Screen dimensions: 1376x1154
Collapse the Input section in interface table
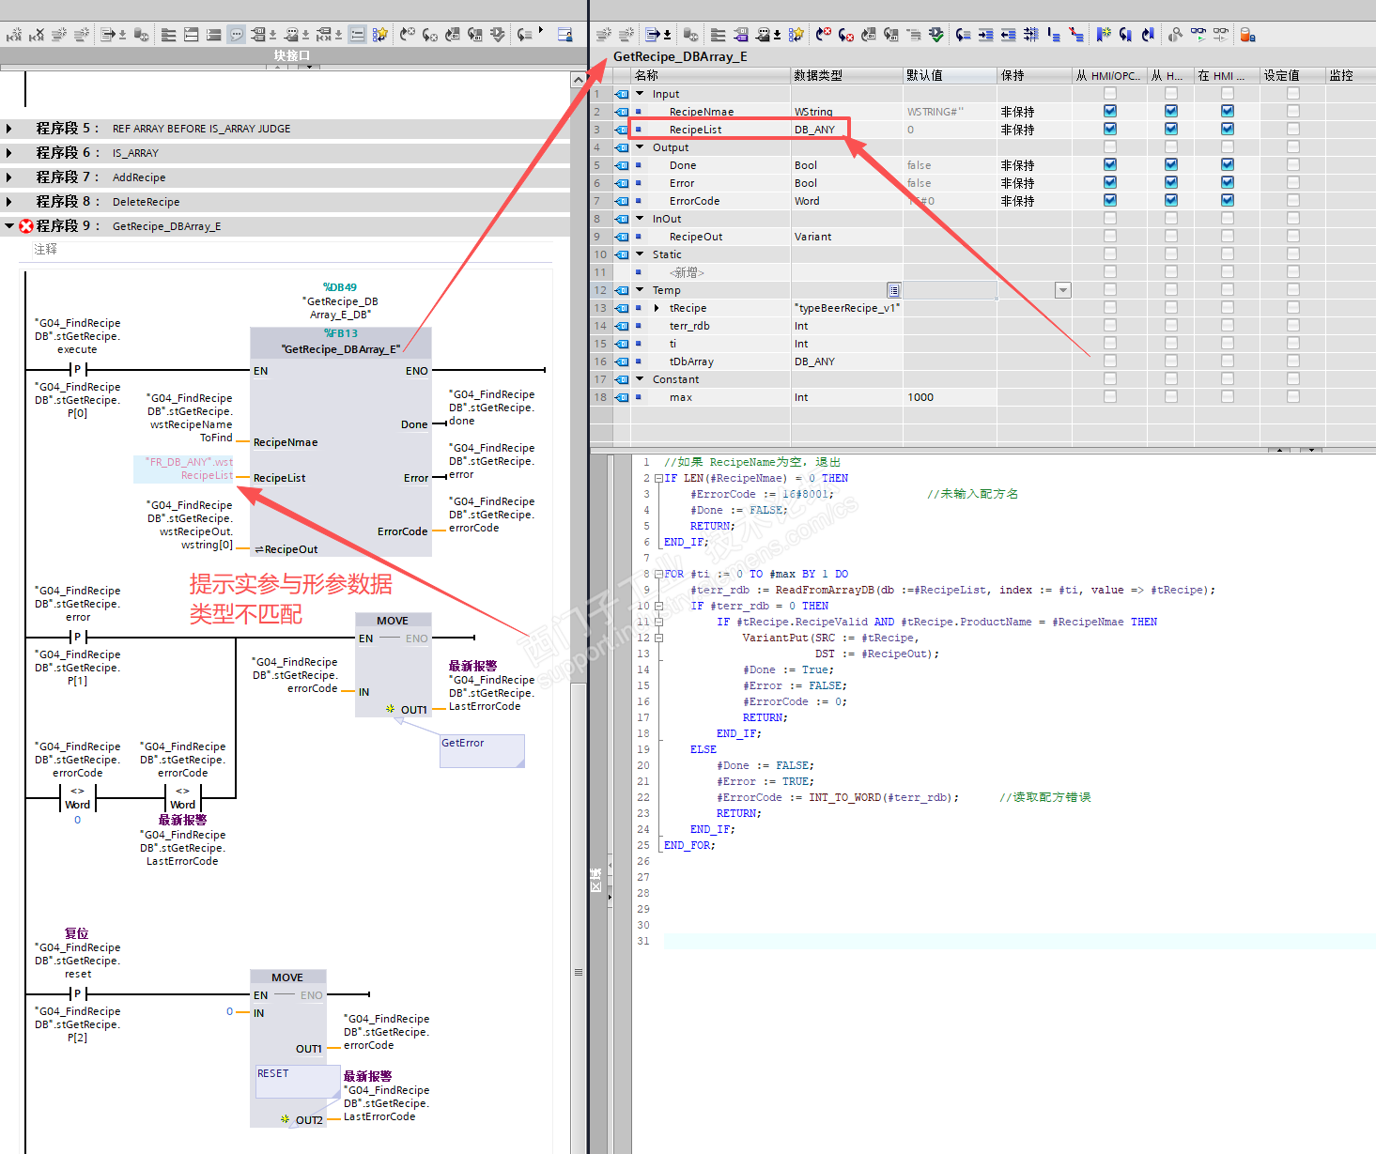click(640, 94)
